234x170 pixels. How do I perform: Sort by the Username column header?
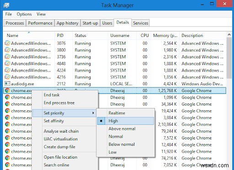click(122, 36)
